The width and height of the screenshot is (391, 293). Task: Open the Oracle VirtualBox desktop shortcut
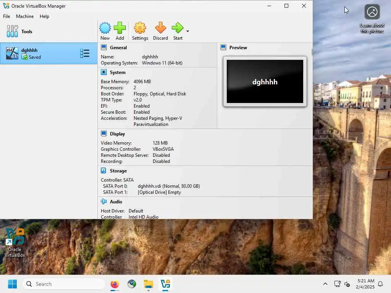(15, 243)
